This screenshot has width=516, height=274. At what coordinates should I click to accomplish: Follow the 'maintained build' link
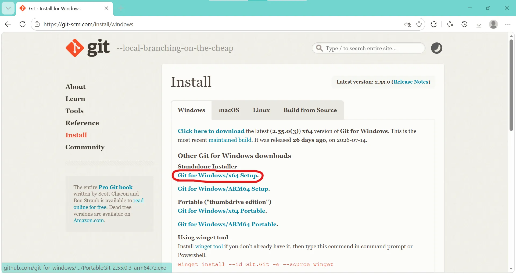click(x=230, y=140)
